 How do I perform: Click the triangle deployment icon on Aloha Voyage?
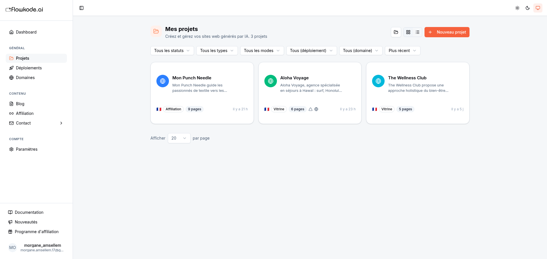tap(311, 109)
